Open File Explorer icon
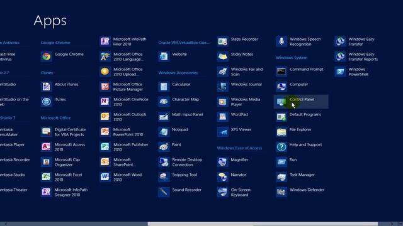The height and width of the screenshot is (226, 403). (281, 132)
